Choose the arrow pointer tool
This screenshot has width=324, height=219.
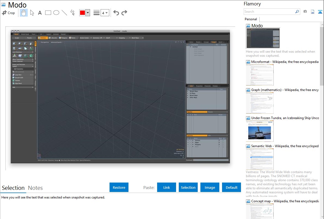pos(32,13)
